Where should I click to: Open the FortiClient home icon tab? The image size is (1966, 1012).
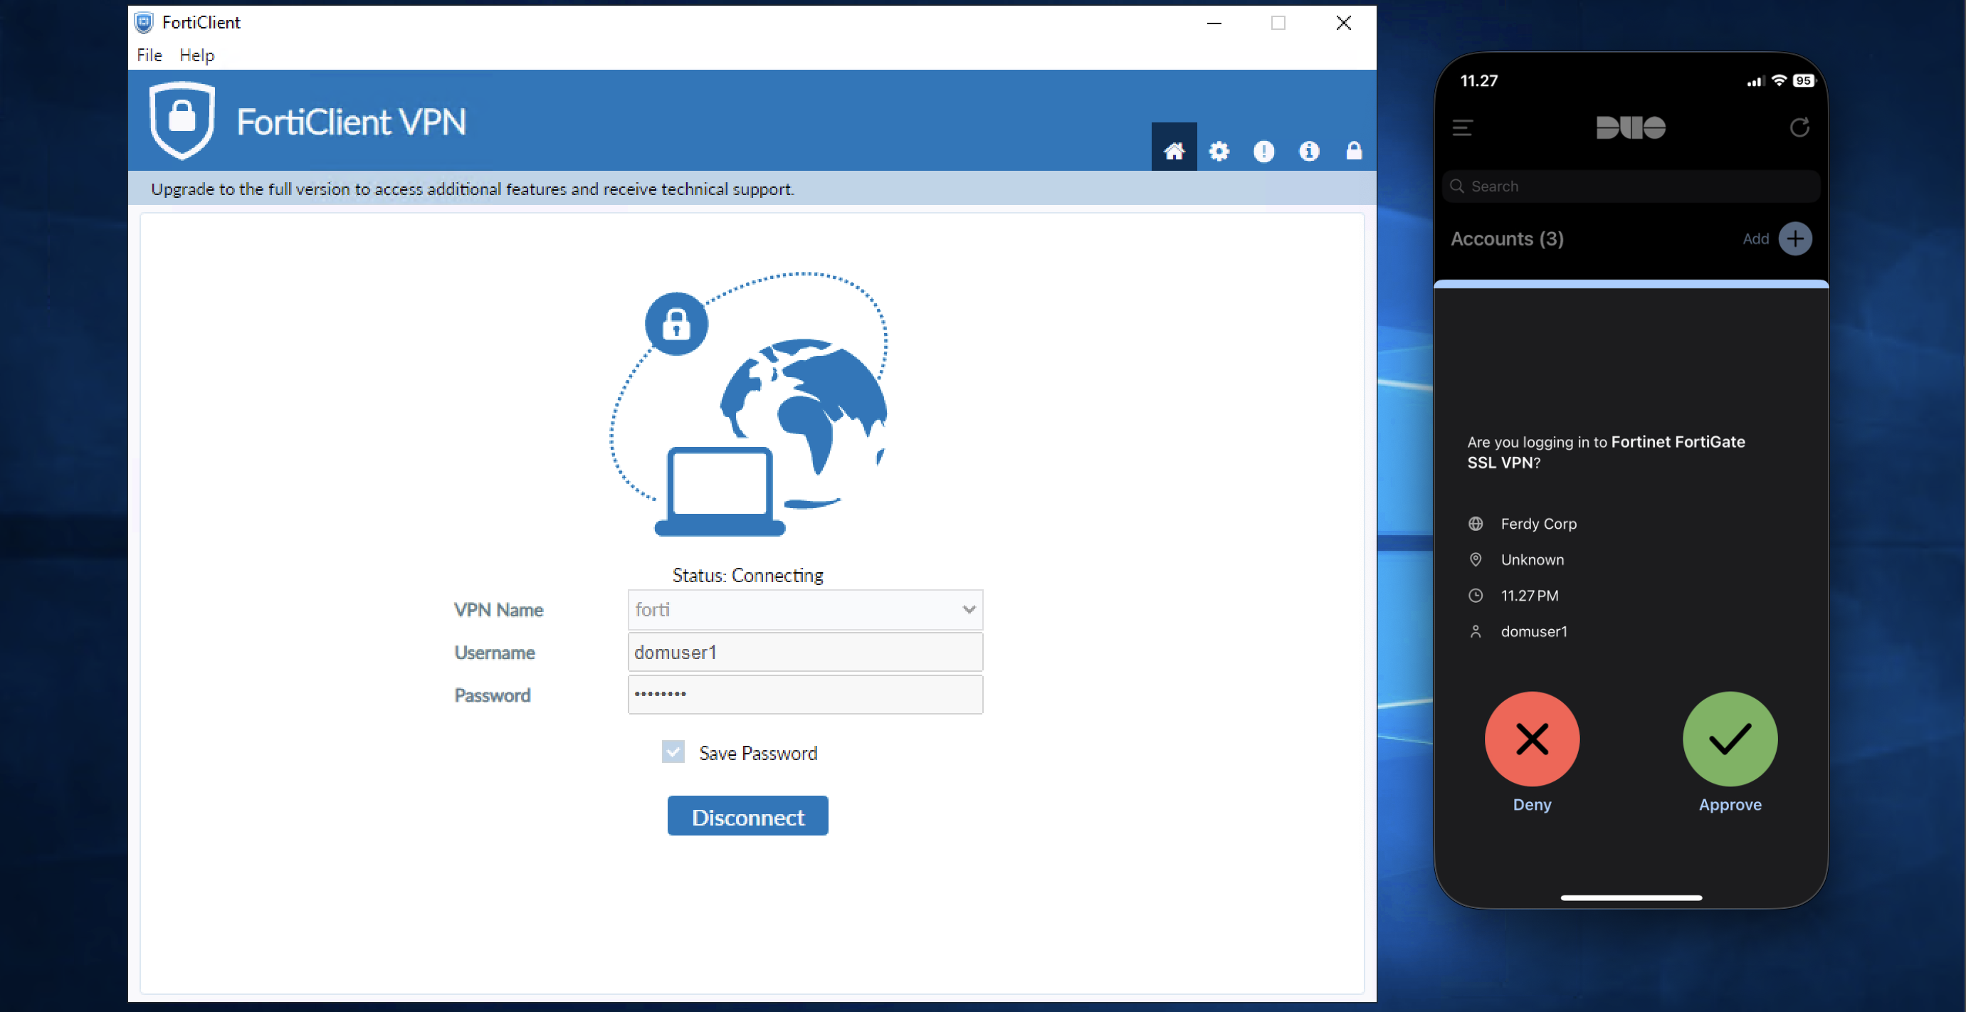coord(1173,150)
